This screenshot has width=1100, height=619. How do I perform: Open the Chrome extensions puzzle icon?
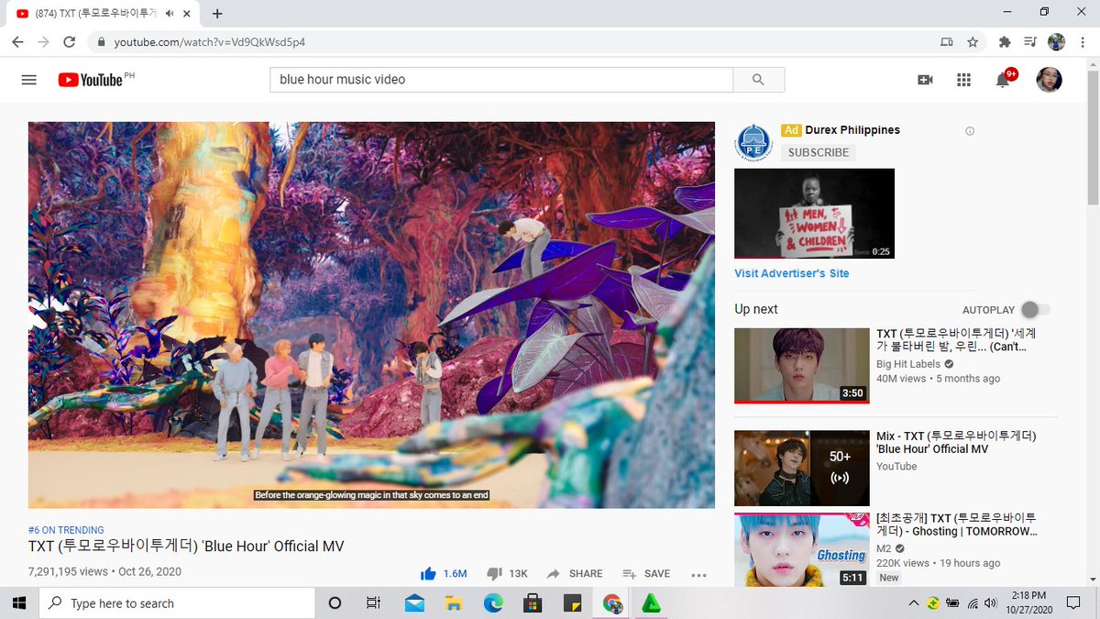tap(1005, 42)
